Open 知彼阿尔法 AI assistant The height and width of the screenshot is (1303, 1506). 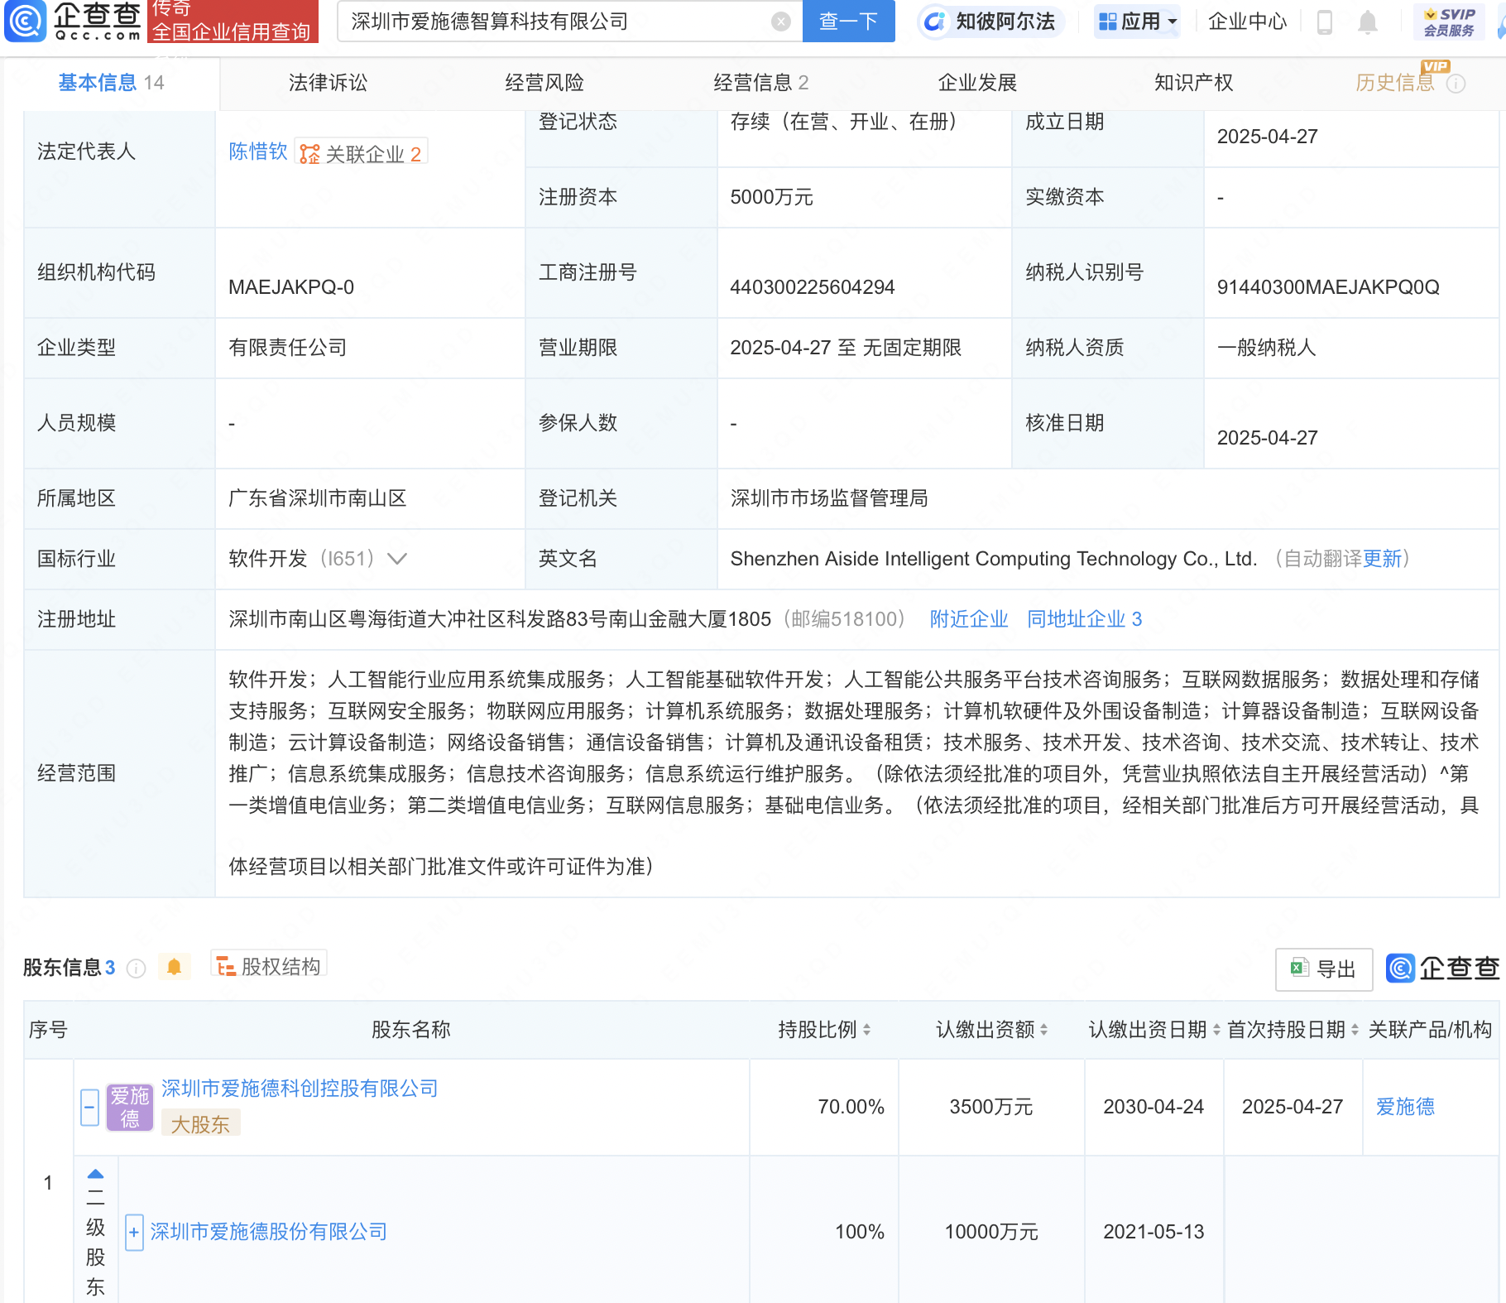click(x=990, y=22)
